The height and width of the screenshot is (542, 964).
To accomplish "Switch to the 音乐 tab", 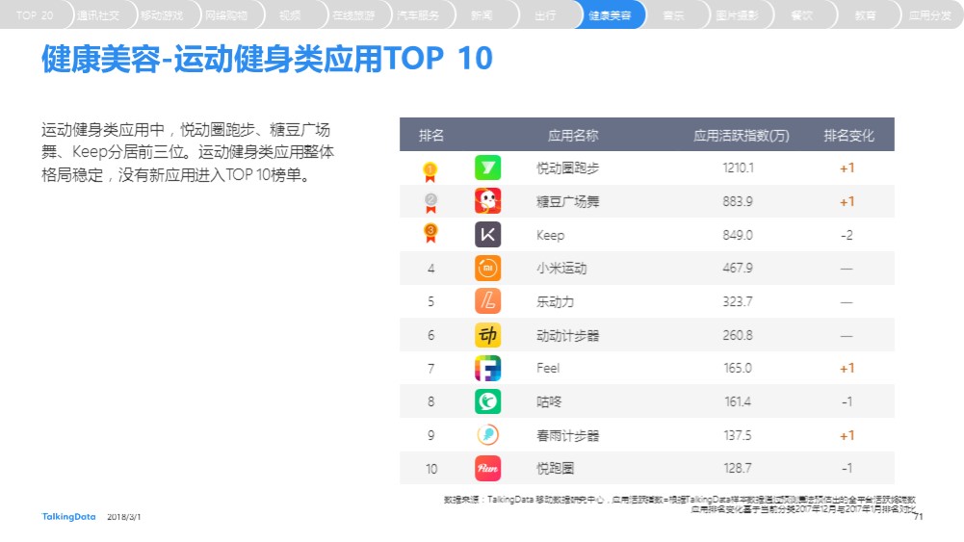I will tap(674, 15).
